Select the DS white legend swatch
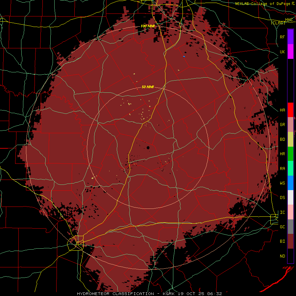The height and width of the screenshot is (296, 296). pos(290,197)
